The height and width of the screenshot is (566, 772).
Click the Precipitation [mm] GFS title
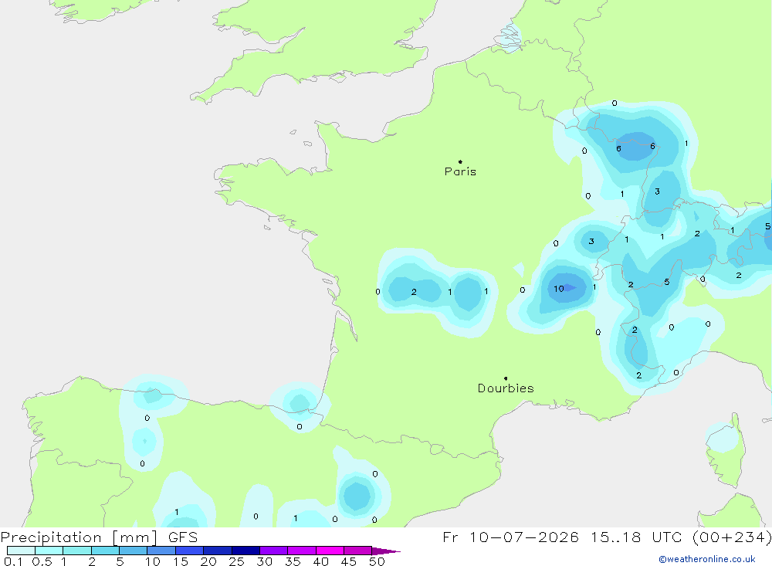click(x=99, y=537)
